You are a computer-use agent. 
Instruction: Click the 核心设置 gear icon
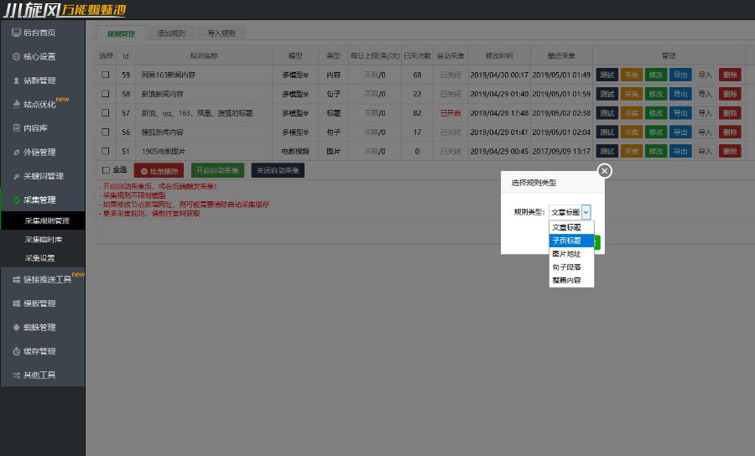click(16, 57)
